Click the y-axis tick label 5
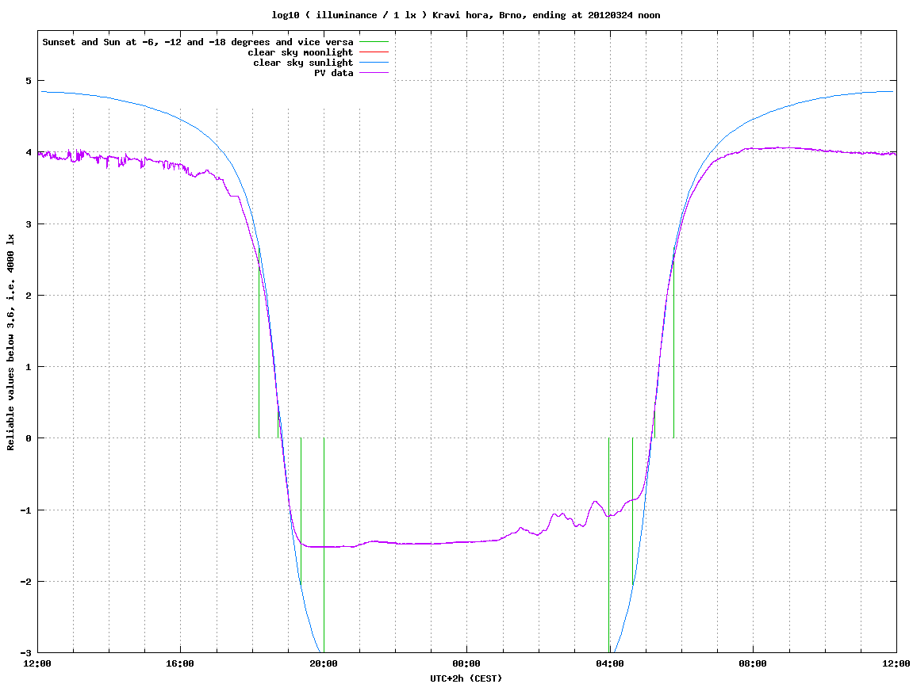This screenshot has width=913, height=684. pos(29,81)
